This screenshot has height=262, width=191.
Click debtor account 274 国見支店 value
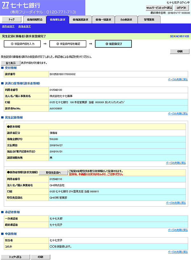click(74, 192)
